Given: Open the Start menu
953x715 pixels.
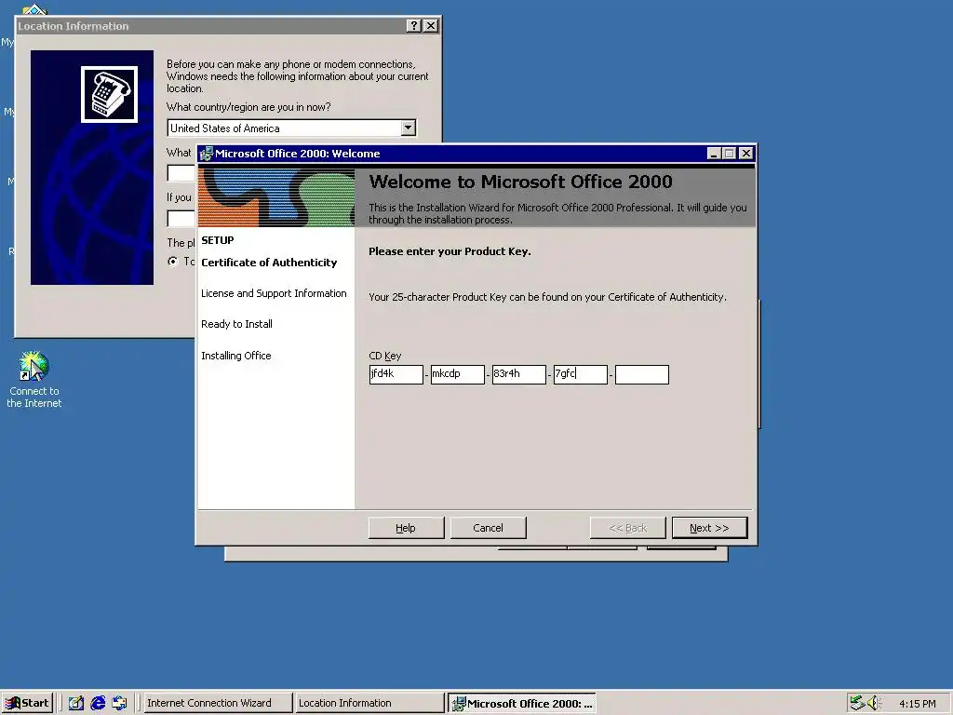Looking at the screenshot, I should pyautogui.click(x=27, y=704).
